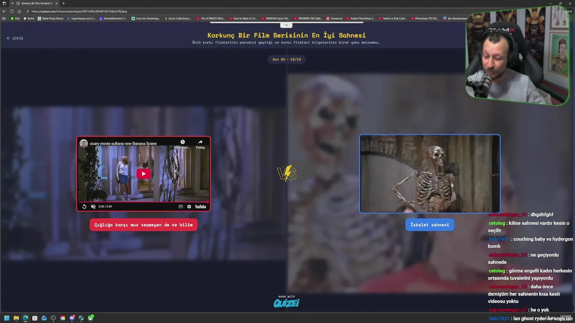Click the YouTube video progress bar

click(x=143, y=202)
